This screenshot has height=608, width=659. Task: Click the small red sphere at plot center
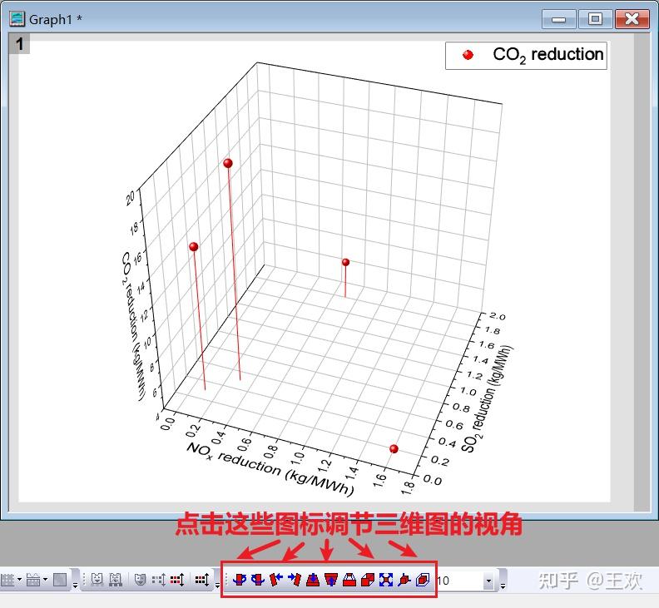[345, 262]
